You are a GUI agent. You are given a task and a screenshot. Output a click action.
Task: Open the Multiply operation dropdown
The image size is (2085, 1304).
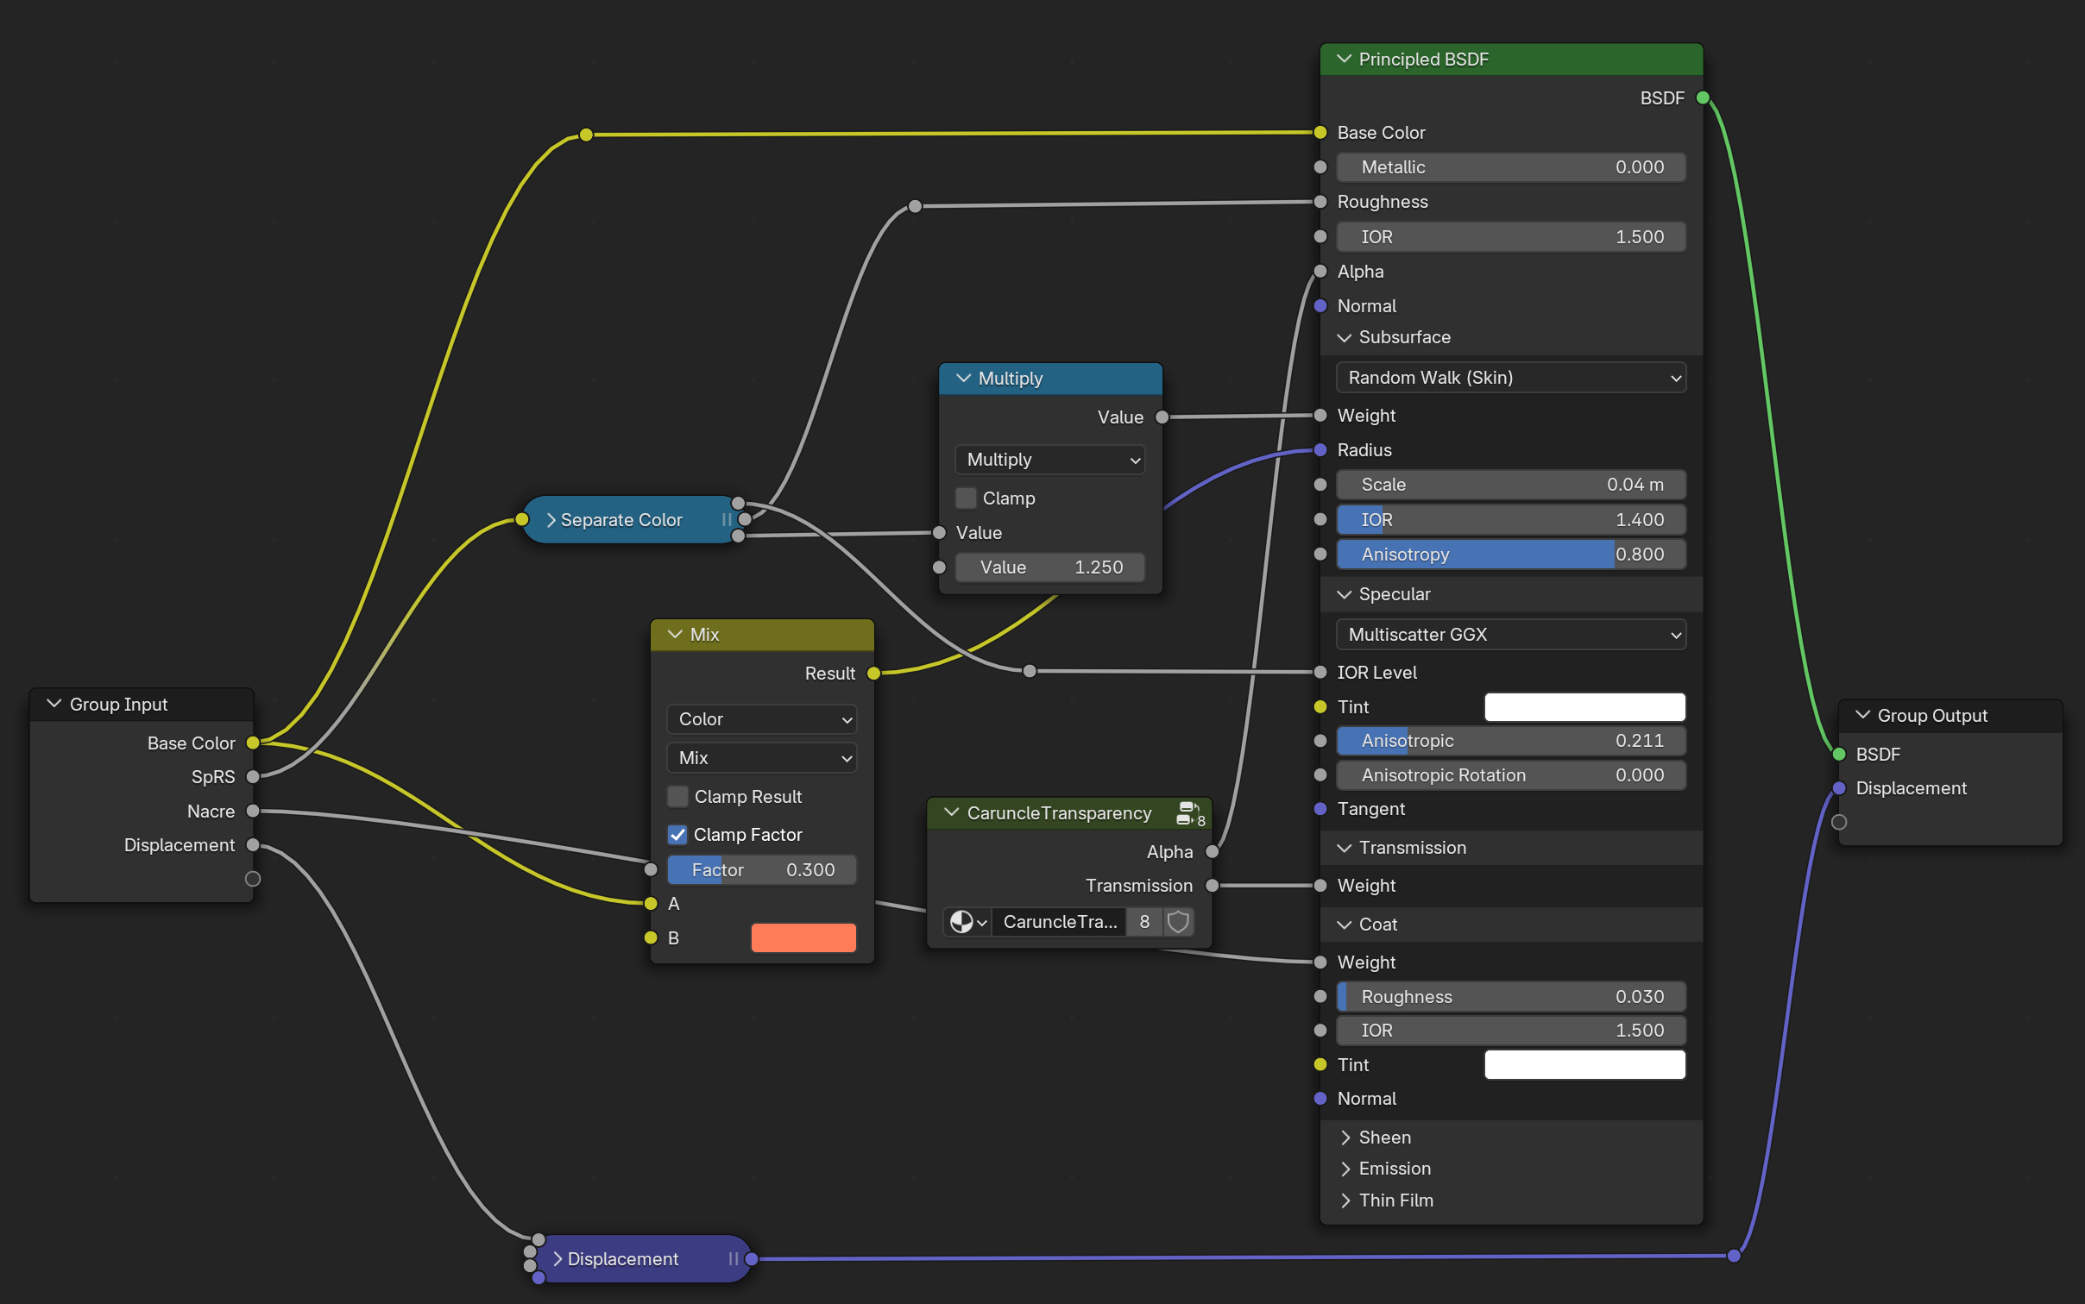pos(1049,460)
